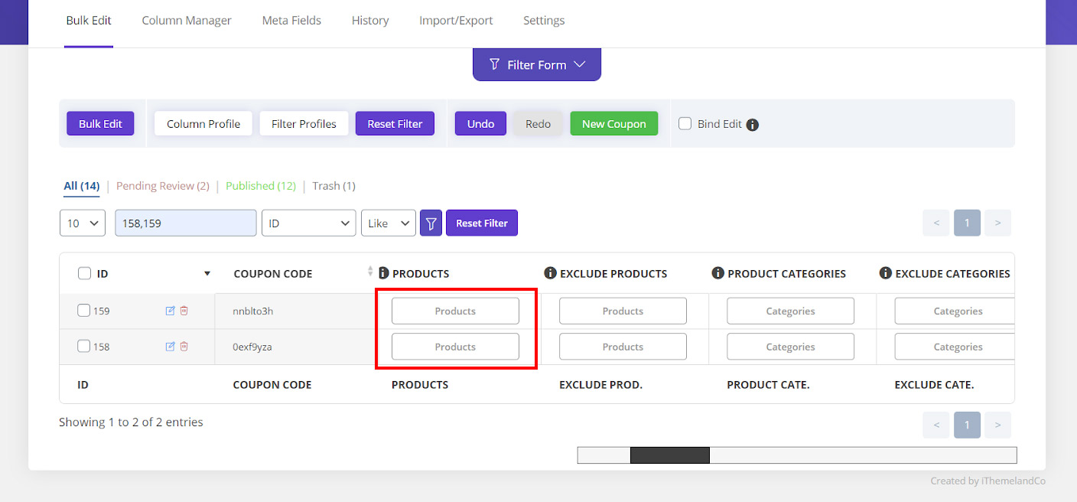Check the row 159 checkbox

tap(84, 311)
